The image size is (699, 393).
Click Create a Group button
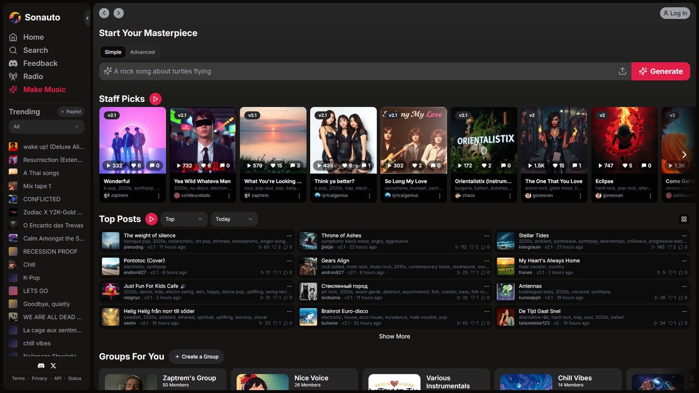196,356
